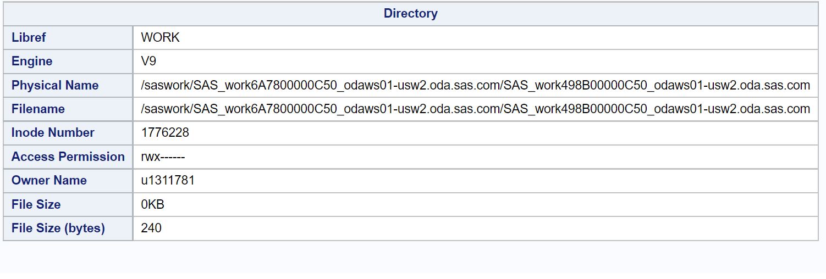The image size is (826, 279).
Task: Select the Libref row label
Action: click(29, 37)
